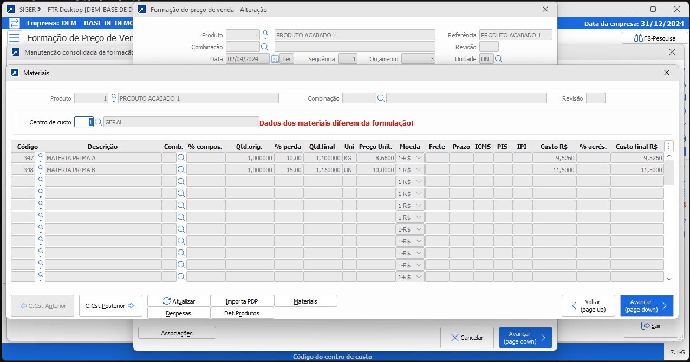Click the red warning Dados dos materiais diferem

click(x=336, y=123)
